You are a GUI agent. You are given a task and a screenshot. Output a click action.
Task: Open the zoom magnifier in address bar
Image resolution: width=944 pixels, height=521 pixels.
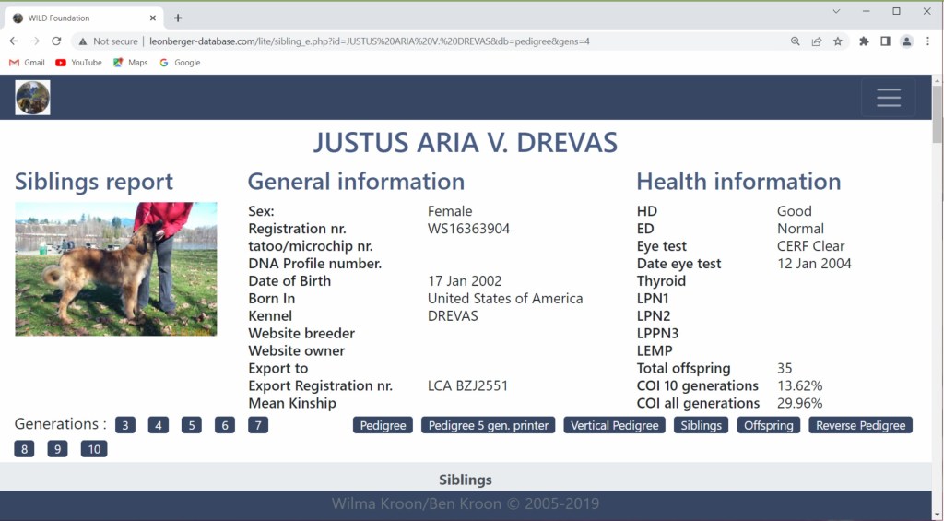point(796,41)
